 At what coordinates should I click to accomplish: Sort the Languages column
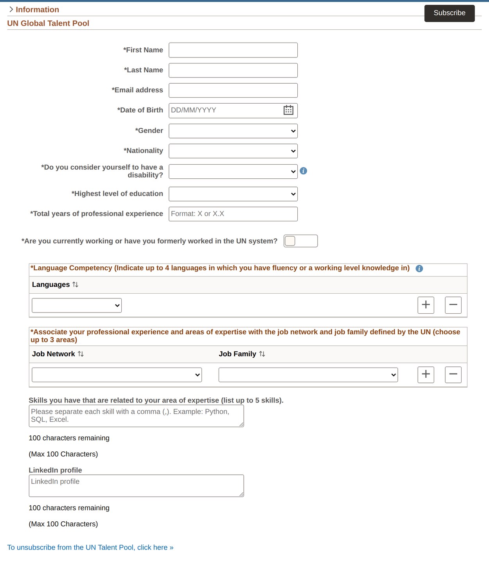click(75, 285)
